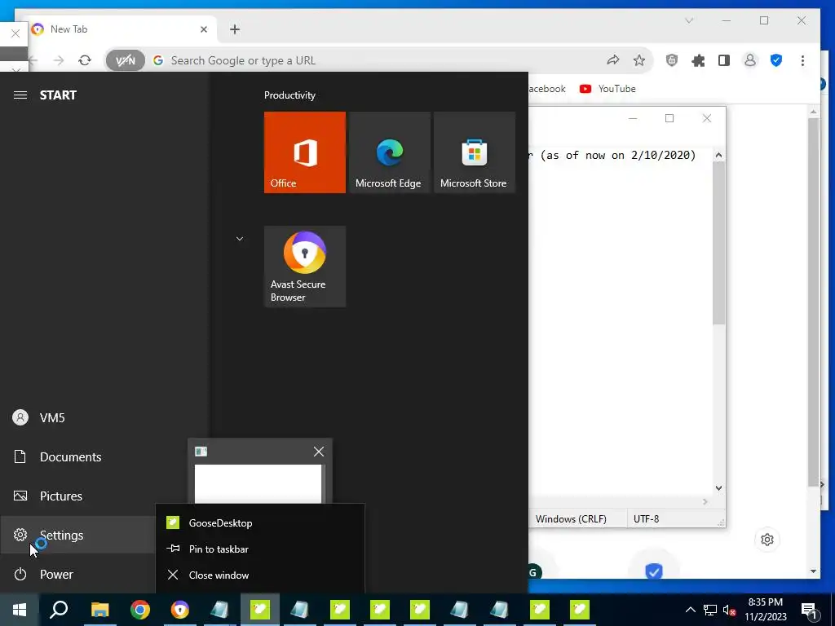The height and width of the screenshot is (626, 835).
Task: Click the text line ending 2/10/2020 in Notepad
Action: tap(612, 155)
